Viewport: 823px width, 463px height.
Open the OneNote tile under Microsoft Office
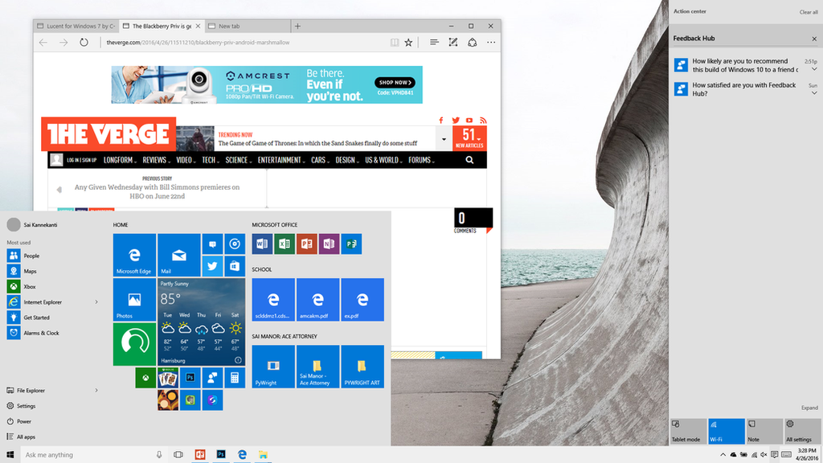(329, 244)
